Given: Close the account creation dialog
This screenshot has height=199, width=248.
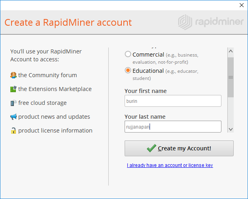Looking at the screenshot, I should click(x=242, y=5).
